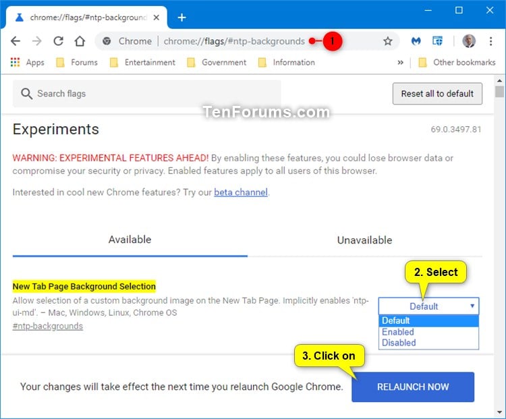Click the New Tab Page Background Selection title
Viewport: 506px width, 419px height.
84,286
